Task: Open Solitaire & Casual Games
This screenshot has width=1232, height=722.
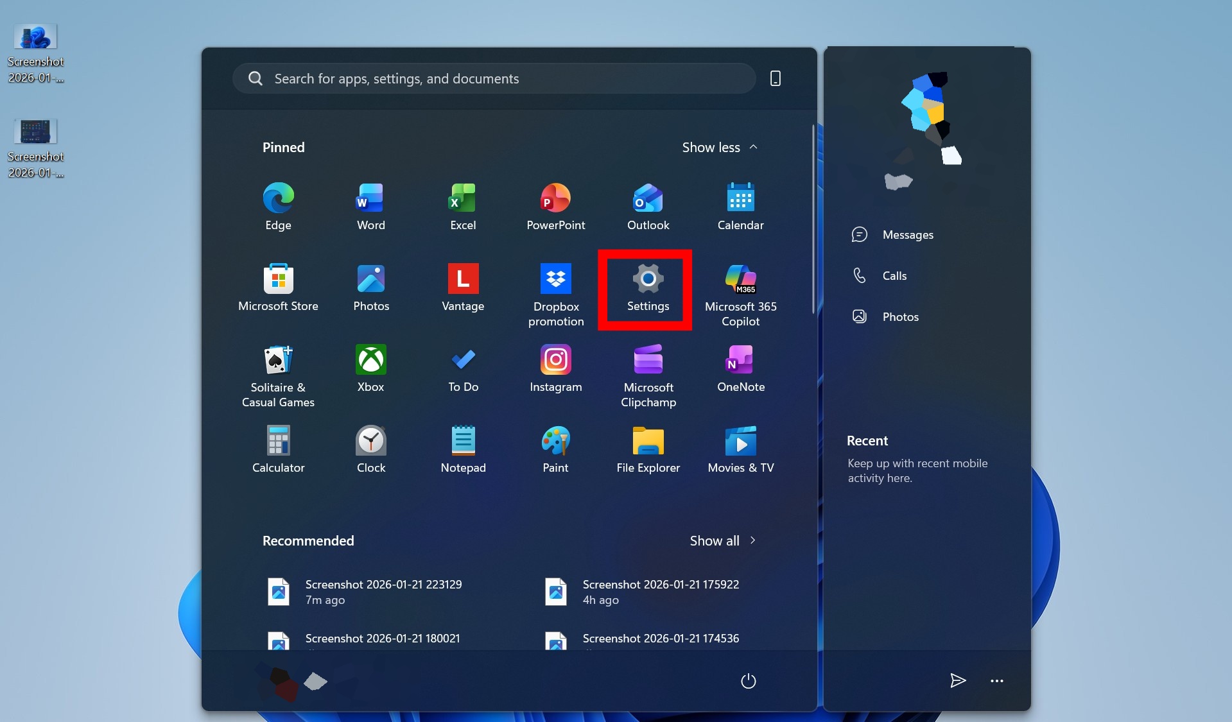Action: point(278,376)
